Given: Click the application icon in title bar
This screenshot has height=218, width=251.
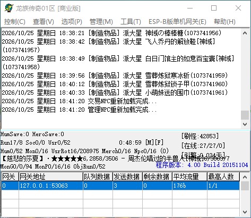Looking at the screenshot, I should [9, 8].
